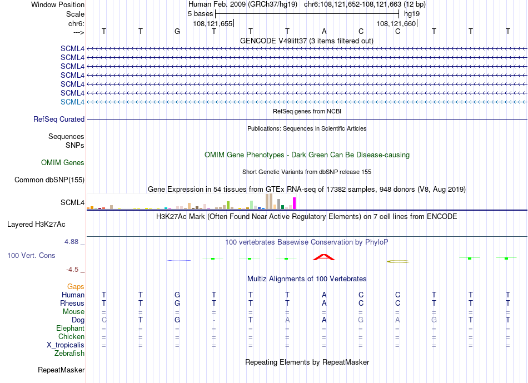Click the 100 Vert. Cons label
Screen dimensions: 528x383
coord(31,255)
